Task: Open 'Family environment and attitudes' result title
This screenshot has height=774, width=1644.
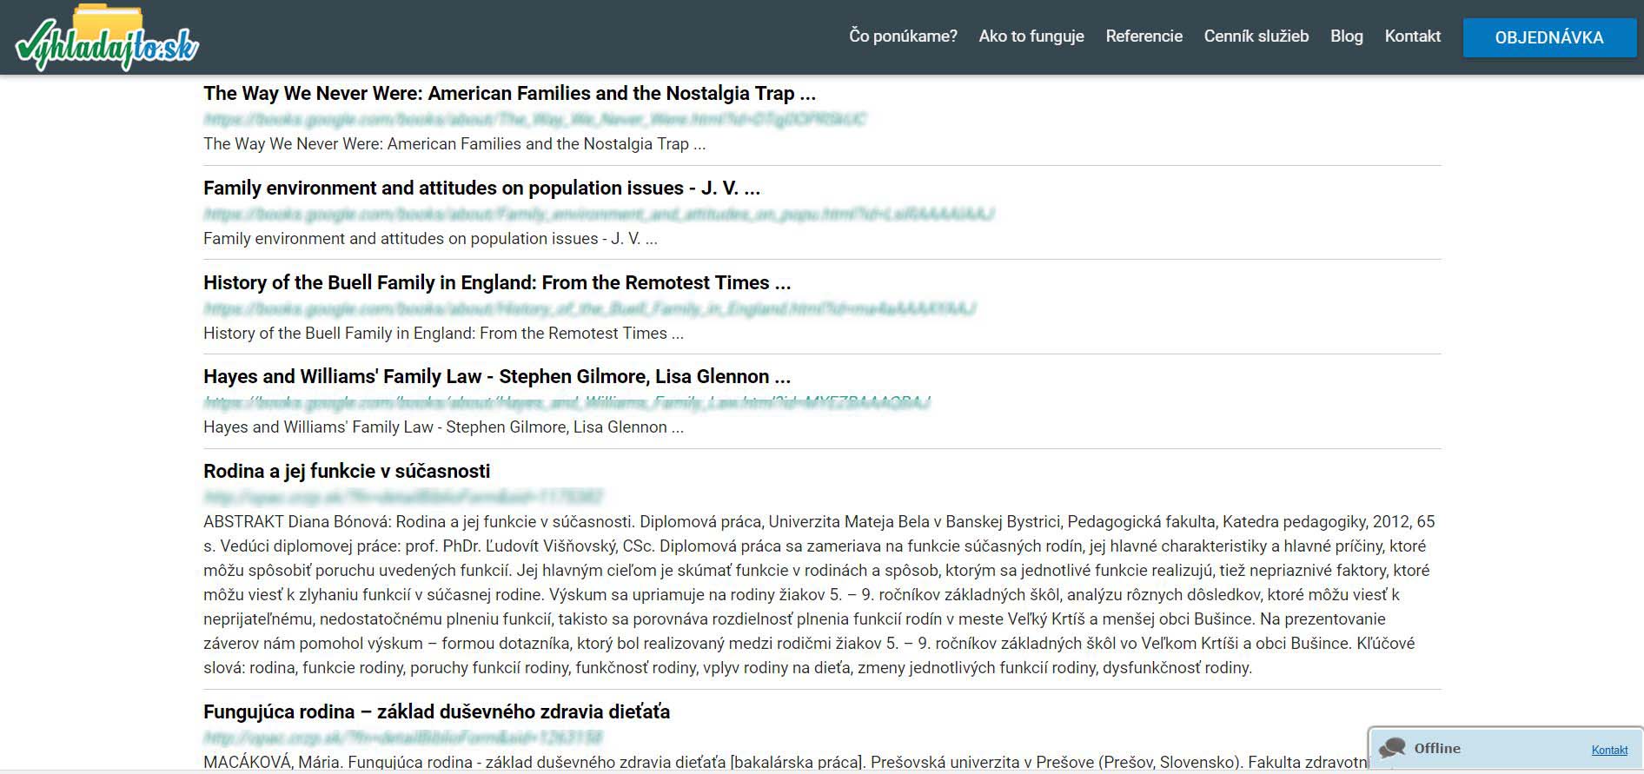Action: [x=481, y=189]
